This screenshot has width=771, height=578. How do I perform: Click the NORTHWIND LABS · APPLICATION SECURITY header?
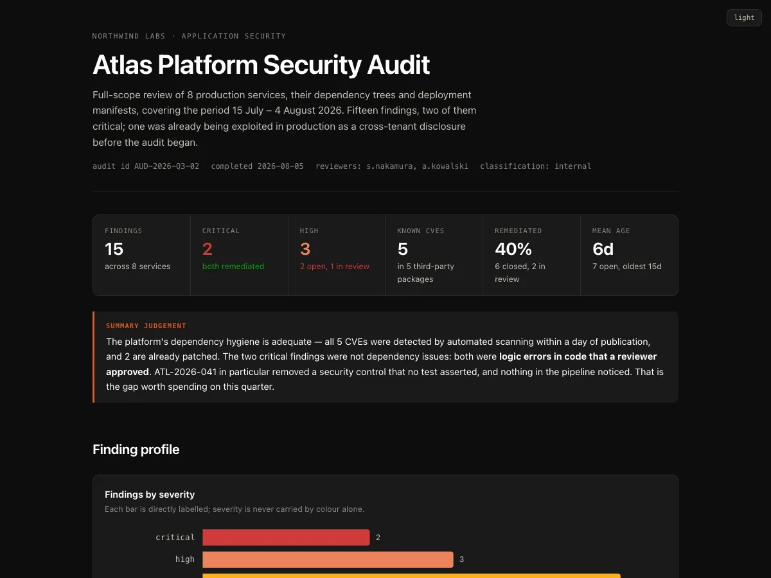pyautogui.click(x=189, y=36)
